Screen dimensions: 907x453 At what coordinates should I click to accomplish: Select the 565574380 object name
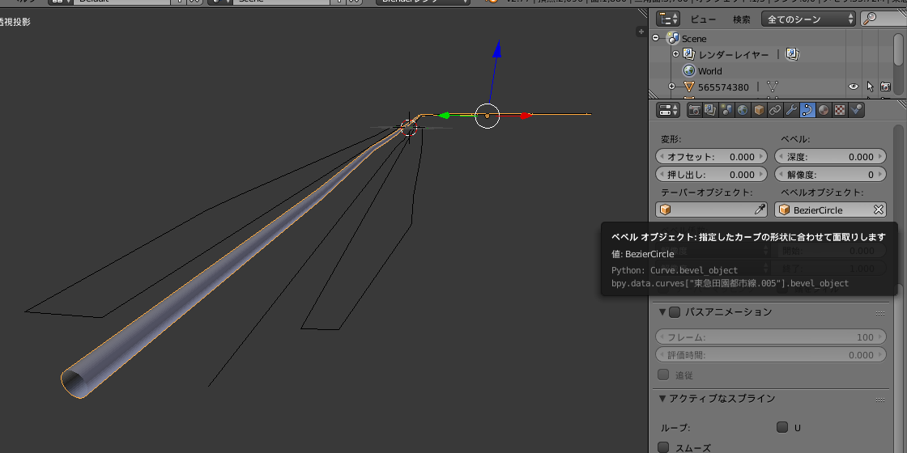(x=723, y=87)
